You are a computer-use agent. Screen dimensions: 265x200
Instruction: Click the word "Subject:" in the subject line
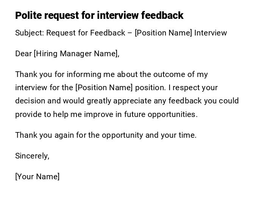click(30, 33)
